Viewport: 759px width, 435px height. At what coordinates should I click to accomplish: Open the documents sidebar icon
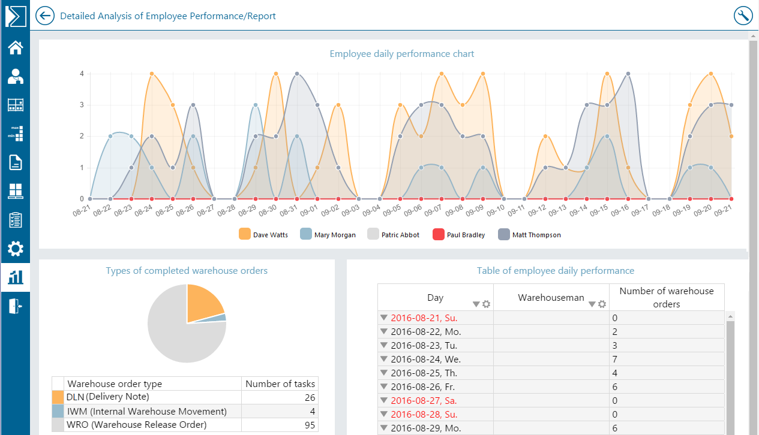click(15, 162)
